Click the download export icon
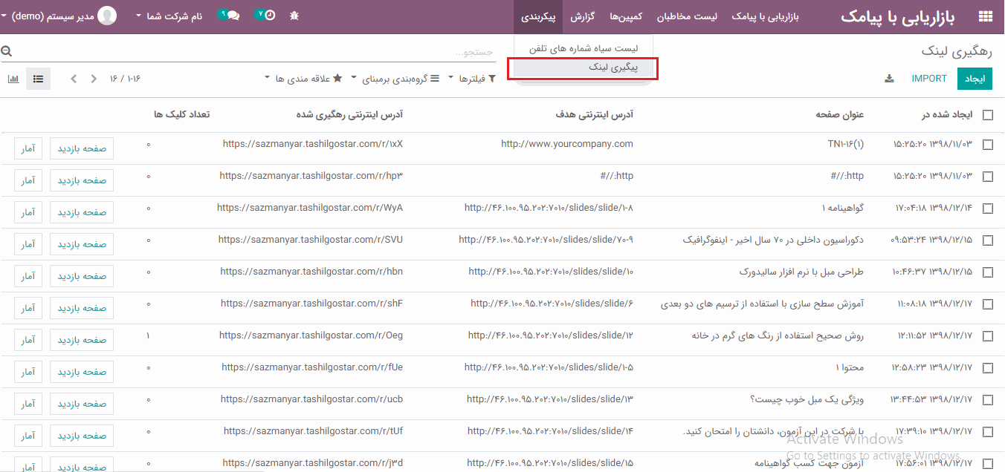Viewport: 1005px width, 472px height. (889, 79)
